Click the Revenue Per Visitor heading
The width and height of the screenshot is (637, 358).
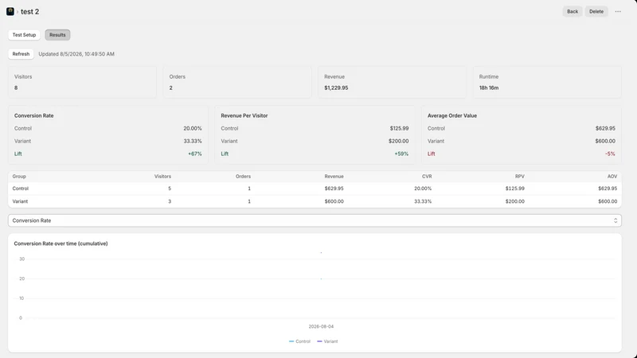(244, 115)
